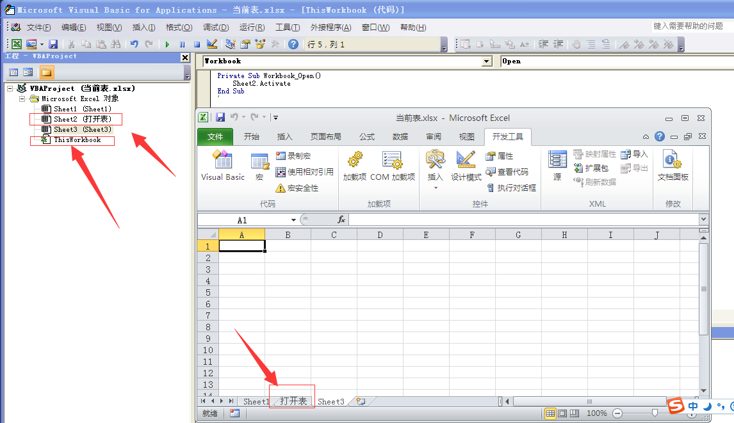Open Visual Basic from Excel ribbon

coord(223,166)
